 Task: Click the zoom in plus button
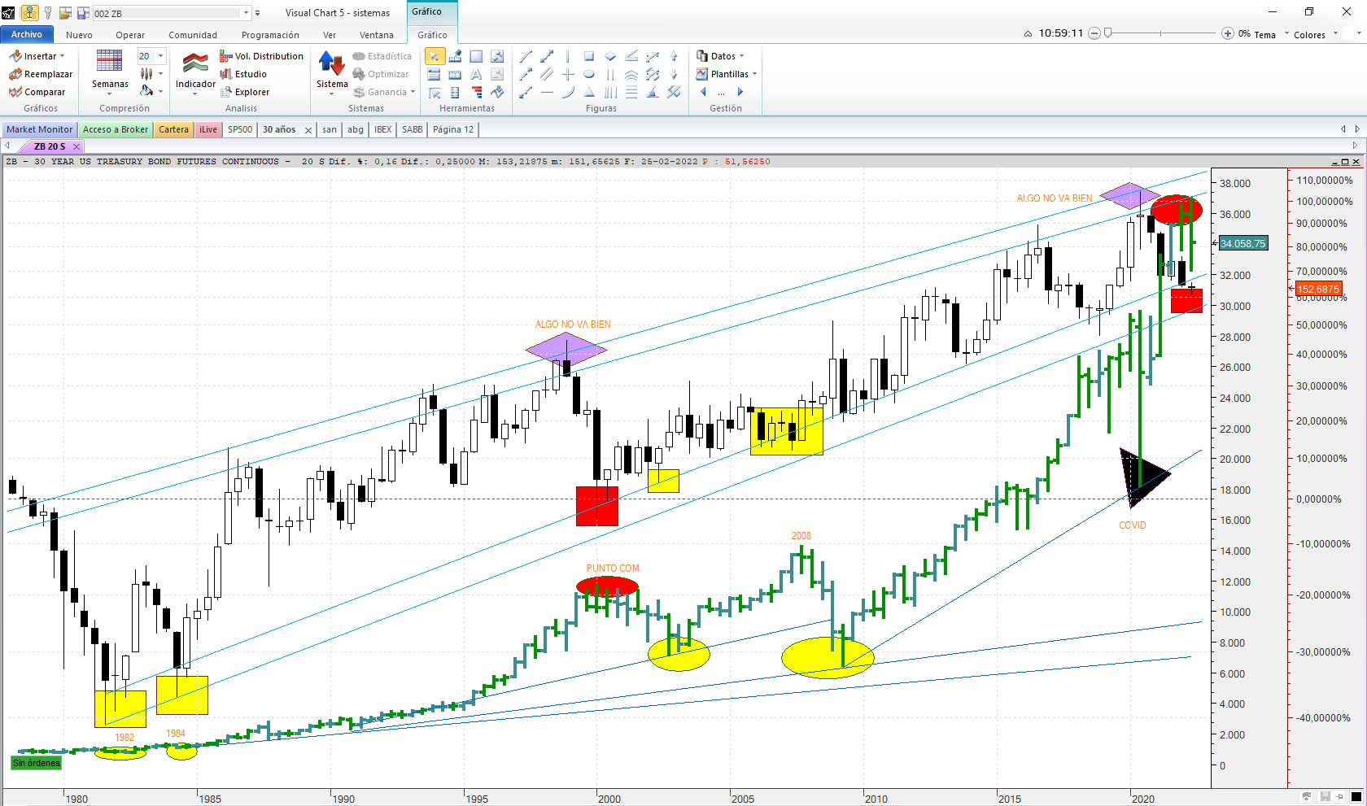(1228, 33)
